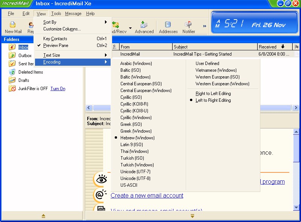Screen dimensions: 301x222
Task: Open the Advanced toolbar button
Action: pos(144,25)
